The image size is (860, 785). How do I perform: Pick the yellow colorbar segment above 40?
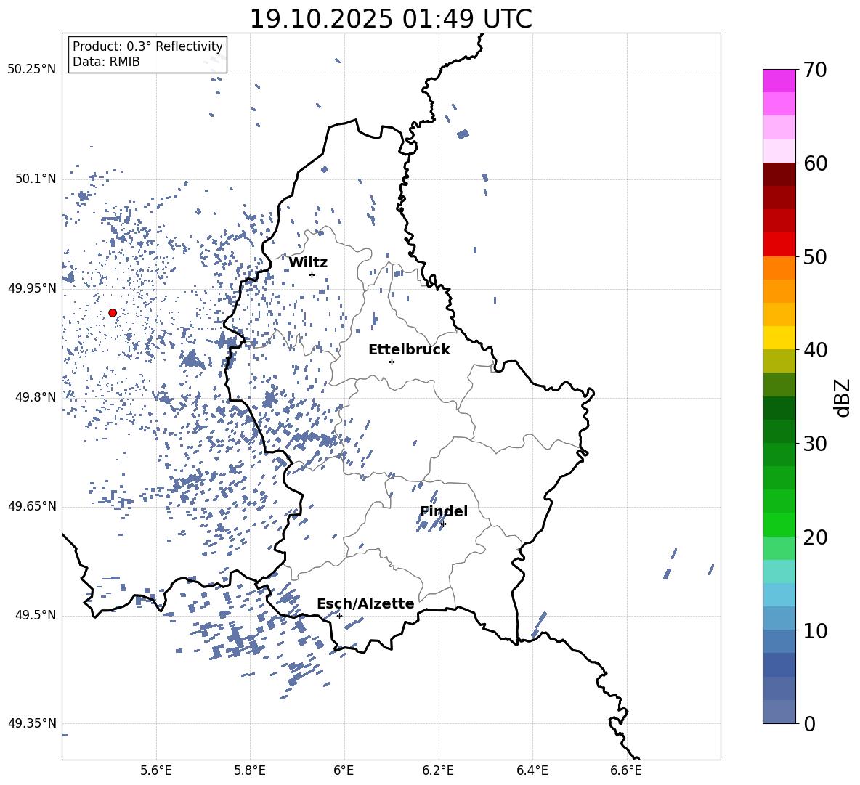point(779,338)
